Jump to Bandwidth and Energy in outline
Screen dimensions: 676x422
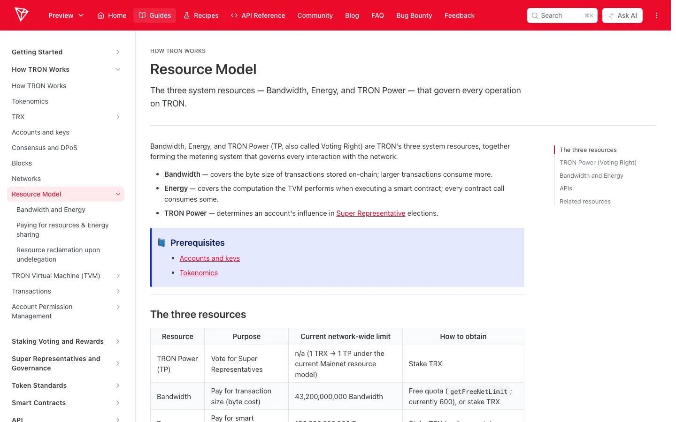coord(591,176)
